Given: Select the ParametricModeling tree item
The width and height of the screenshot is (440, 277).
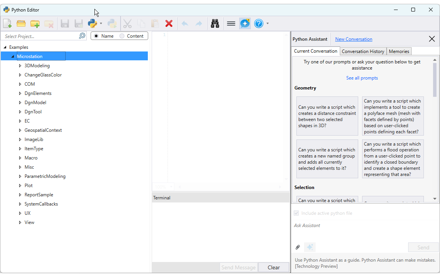Looking at the screenshot, I should [45, 176].
